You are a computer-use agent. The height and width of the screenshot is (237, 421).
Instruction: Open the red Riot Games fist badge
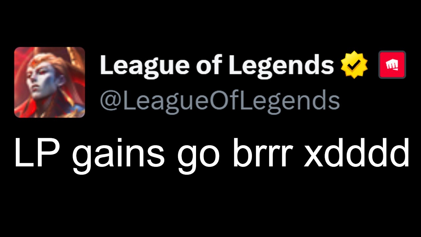392,65
